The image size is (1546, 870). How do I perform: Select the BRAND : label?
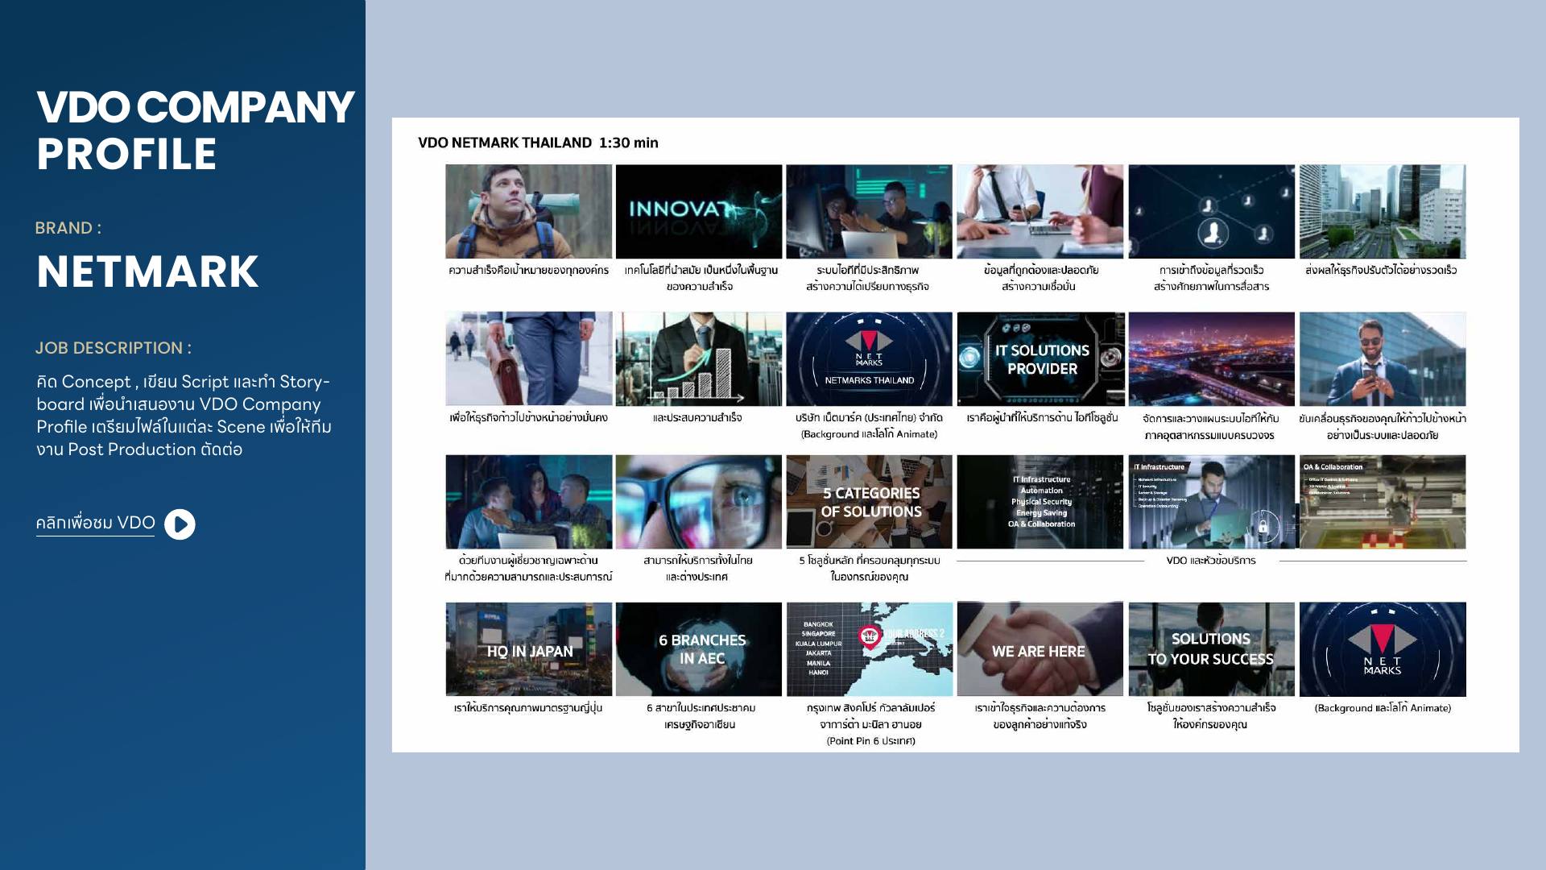pyautogui.click(x=68, y=228)
